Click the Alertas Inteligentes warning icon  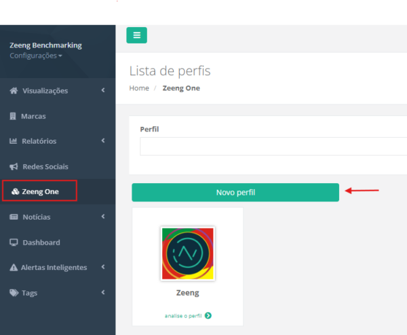[x=14, y=268]
